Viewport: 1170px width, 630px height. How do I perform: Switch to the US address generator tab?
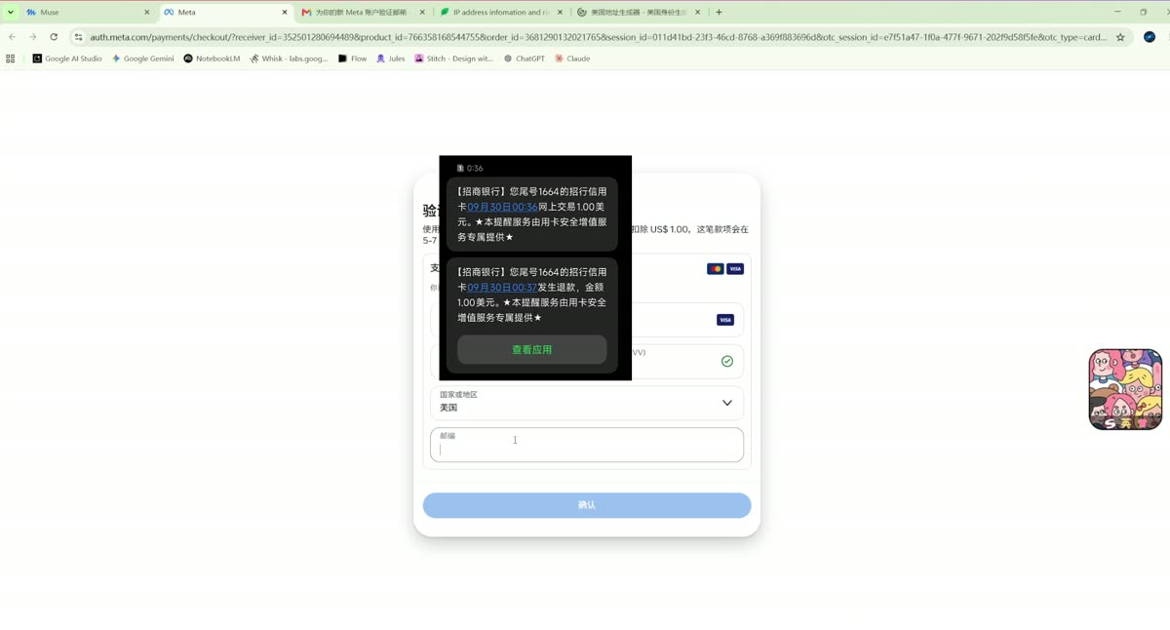point(638,13)
